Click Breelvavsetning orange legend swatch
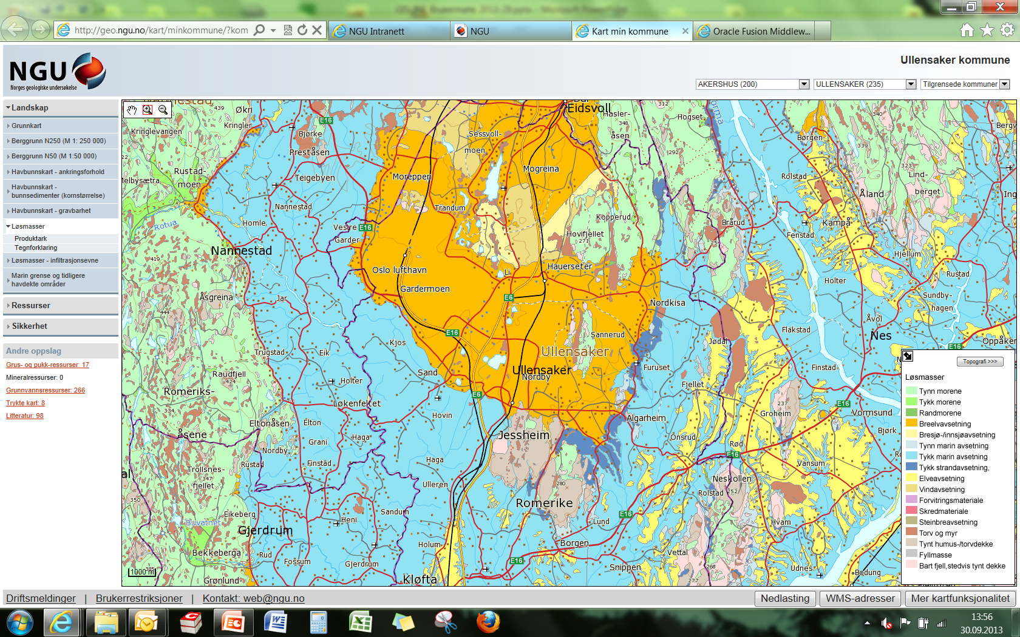This screenshot has height=637, width=1020. tap(911, 424)
